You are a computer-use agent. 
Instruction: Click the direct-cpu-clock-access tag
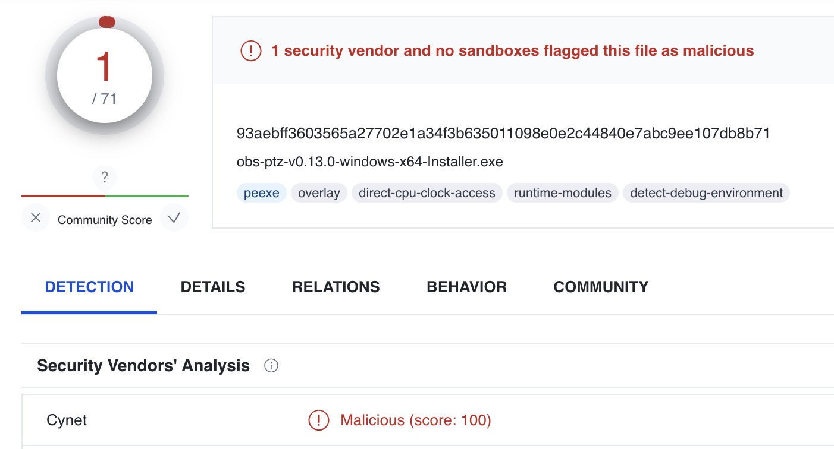pyautogui.click(x=426, y=192)
